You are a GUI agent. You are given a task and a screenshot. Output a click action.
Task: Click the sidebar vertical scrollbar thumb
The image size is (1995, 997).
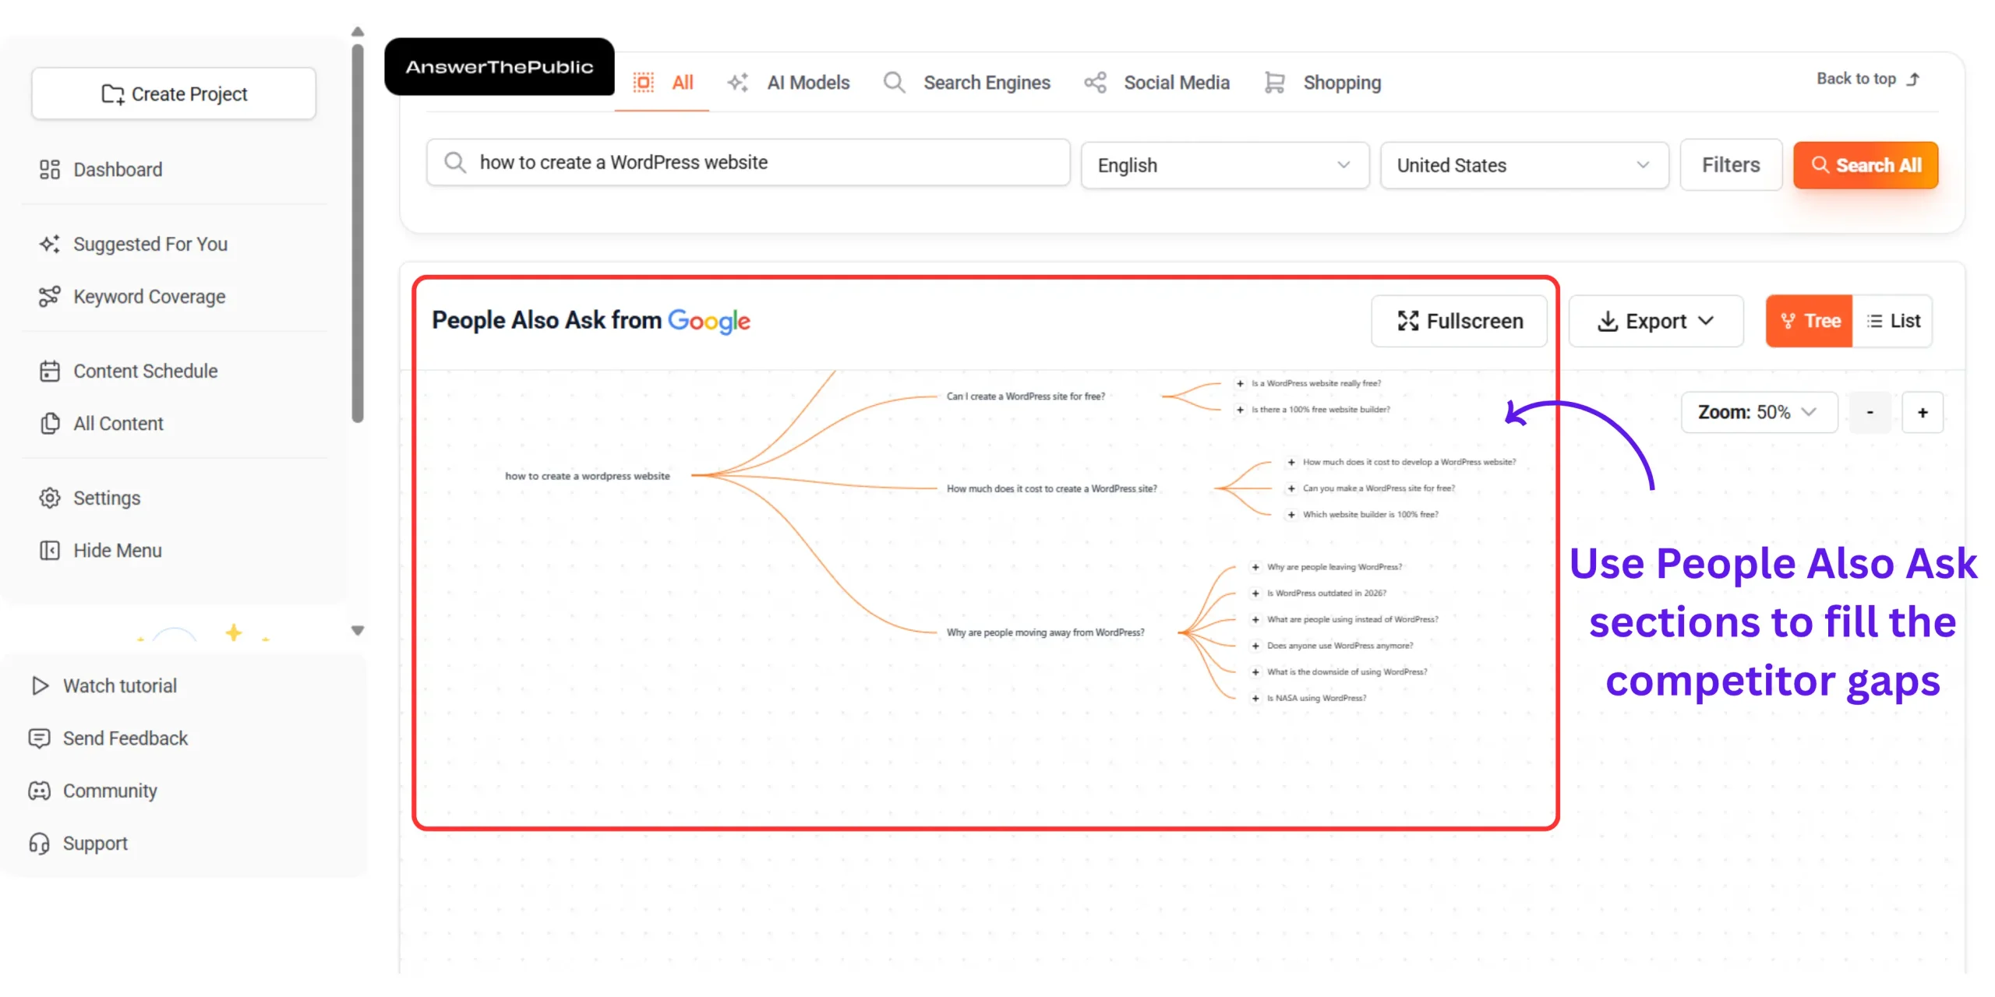[x=358, y=234]
